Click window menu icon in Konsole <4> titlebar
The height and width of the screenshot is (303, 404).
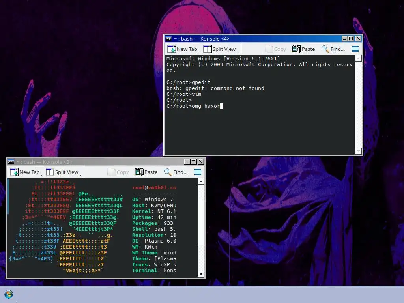click(168, 39)
